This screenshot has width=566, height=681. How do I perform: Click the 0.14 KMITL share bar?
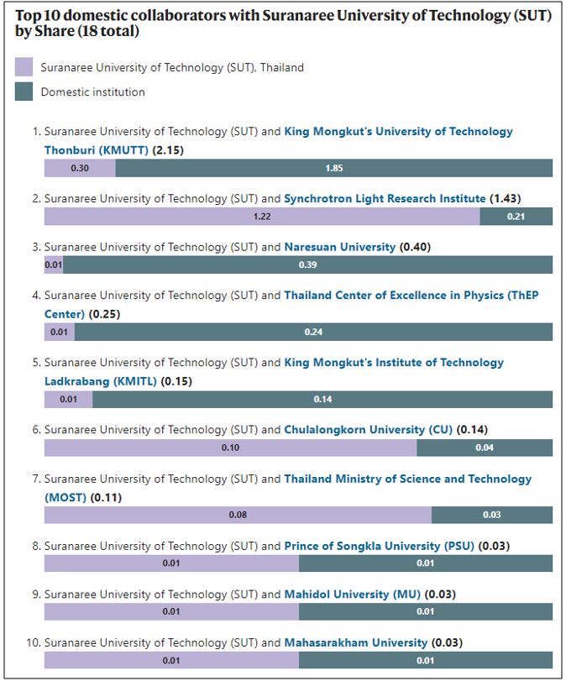pos(322,399)
